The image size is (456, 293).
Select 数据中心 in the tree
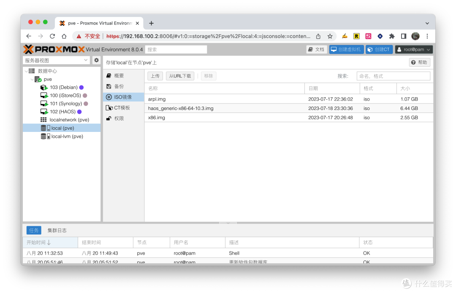coord(47,71)
